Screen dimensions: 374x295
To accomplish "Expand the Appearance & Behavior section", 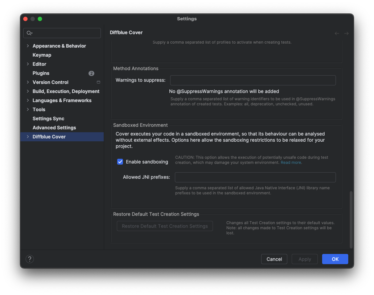I will pos(28,46).
